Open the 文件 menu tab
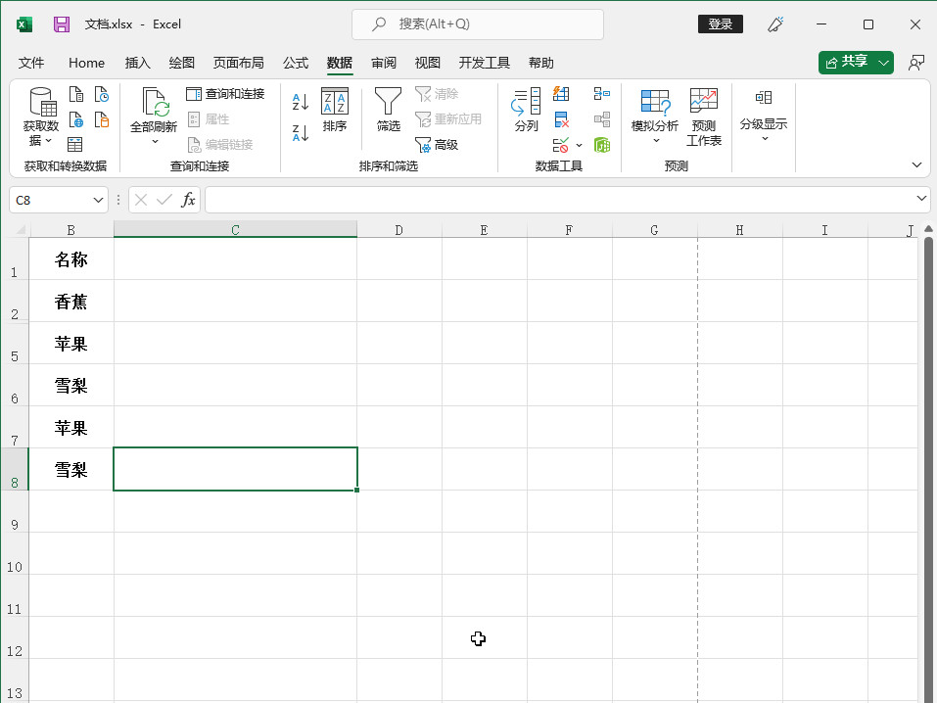The height and width of the screenshot is (703, 937). pos(31,63)
